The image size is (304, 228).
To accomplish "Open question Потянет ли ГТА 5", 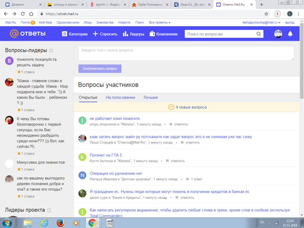I will pos(106,155).
